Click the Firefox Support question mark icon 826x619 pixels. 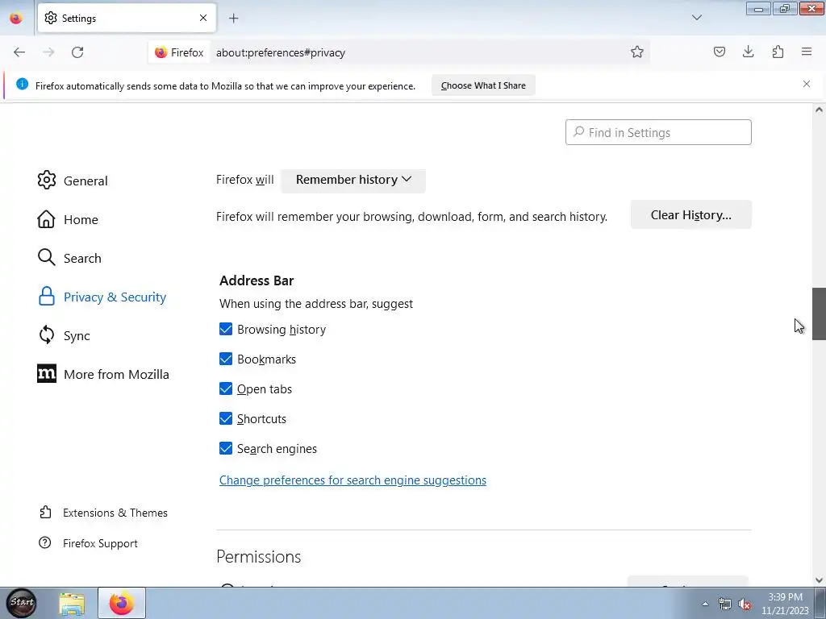[x=45, y=542]
